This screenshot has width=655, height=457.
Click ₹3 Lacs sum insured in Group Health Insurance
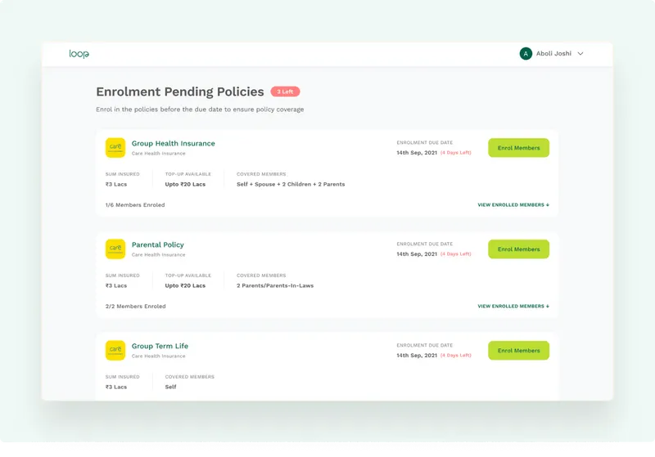(116, 184)
